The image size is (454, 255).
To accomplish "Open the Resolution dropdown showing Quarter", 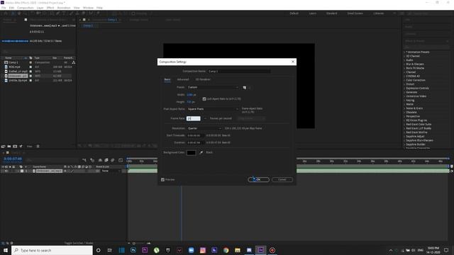I will click(204, 128).
